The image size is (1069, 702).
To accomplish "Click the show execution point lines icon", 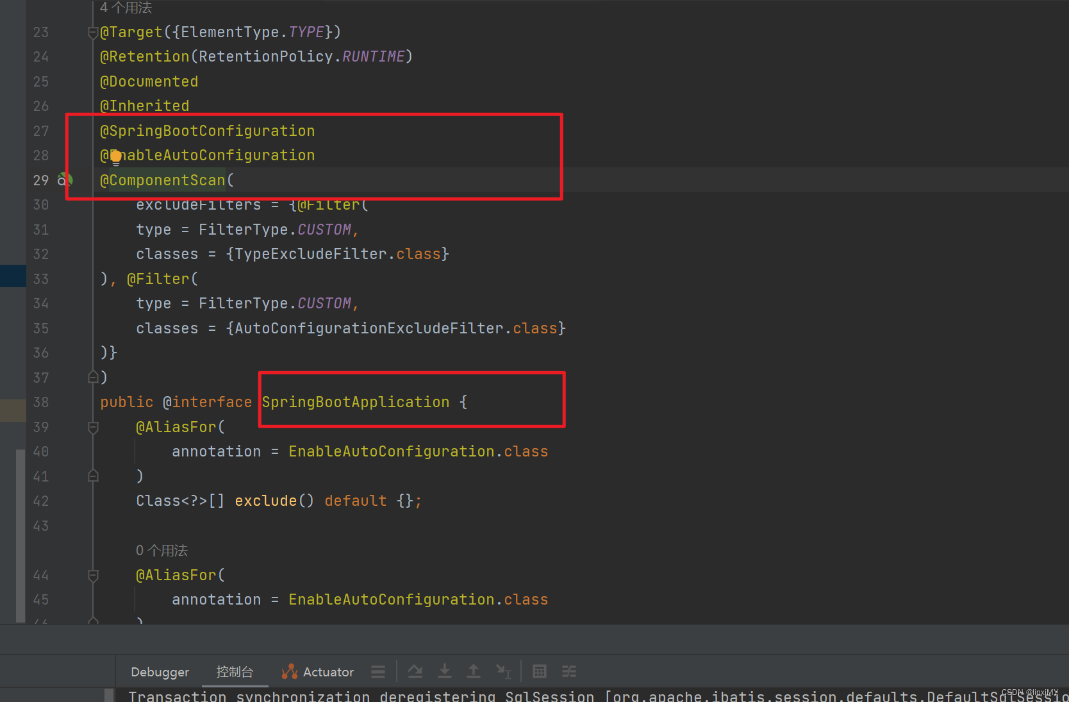I will tap(378, 672).
